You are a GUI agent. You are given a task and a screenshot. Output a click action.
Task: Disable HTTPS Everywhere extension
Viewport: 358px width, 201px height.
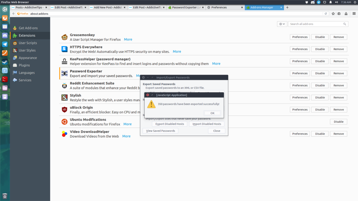pyautogui.click(x=320, y=49)
